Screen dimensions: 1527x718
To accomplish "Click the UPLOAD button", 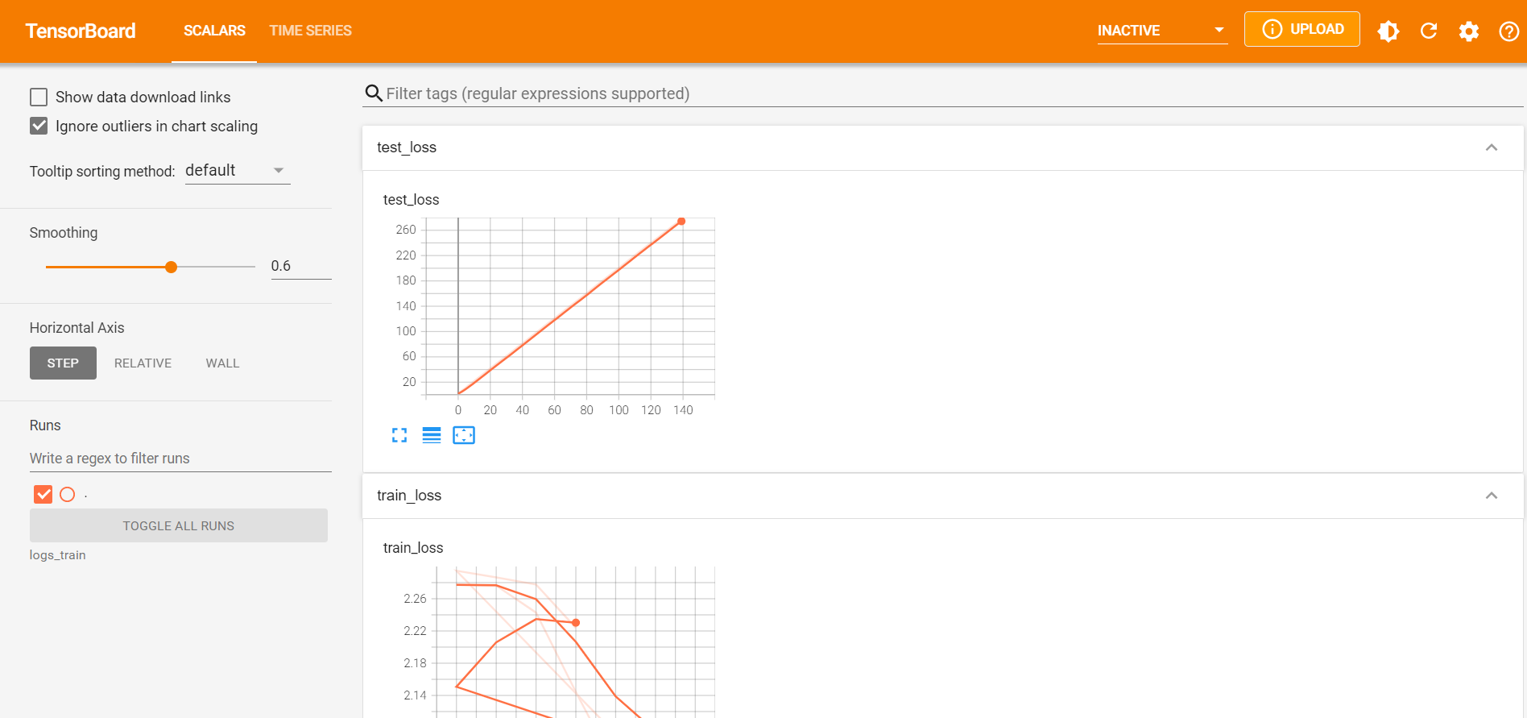I will click(1301, 29).
